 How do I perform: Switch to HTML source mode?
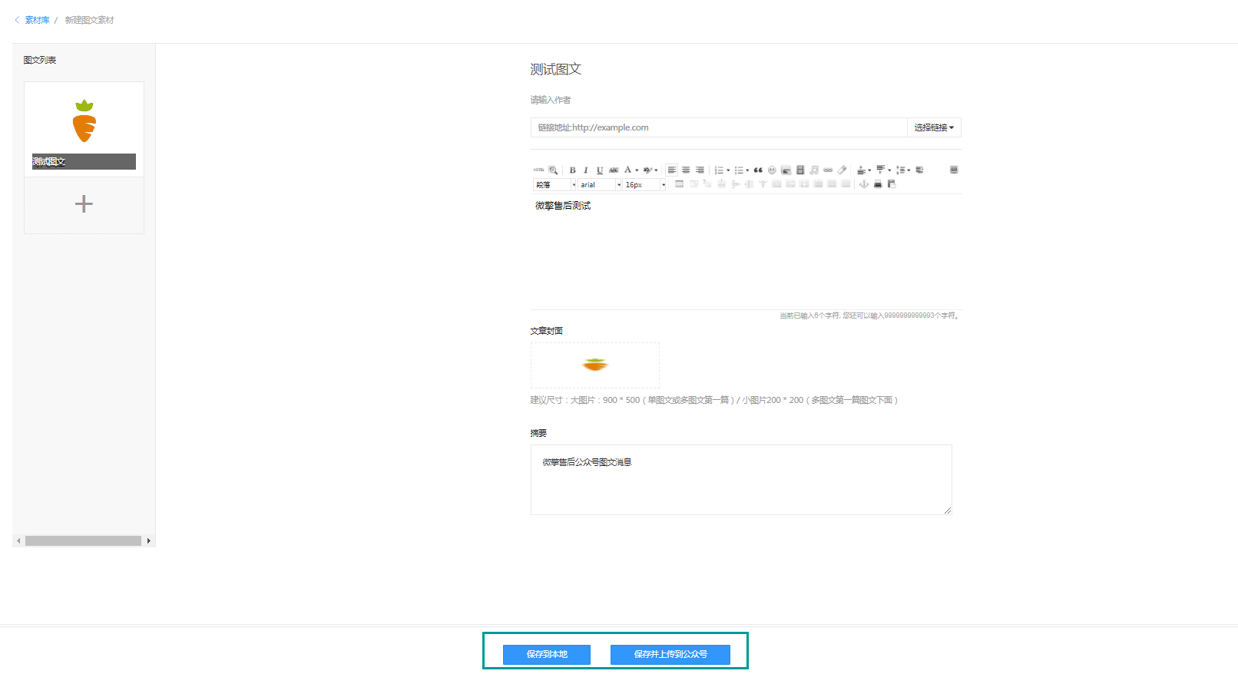[538, 170]
